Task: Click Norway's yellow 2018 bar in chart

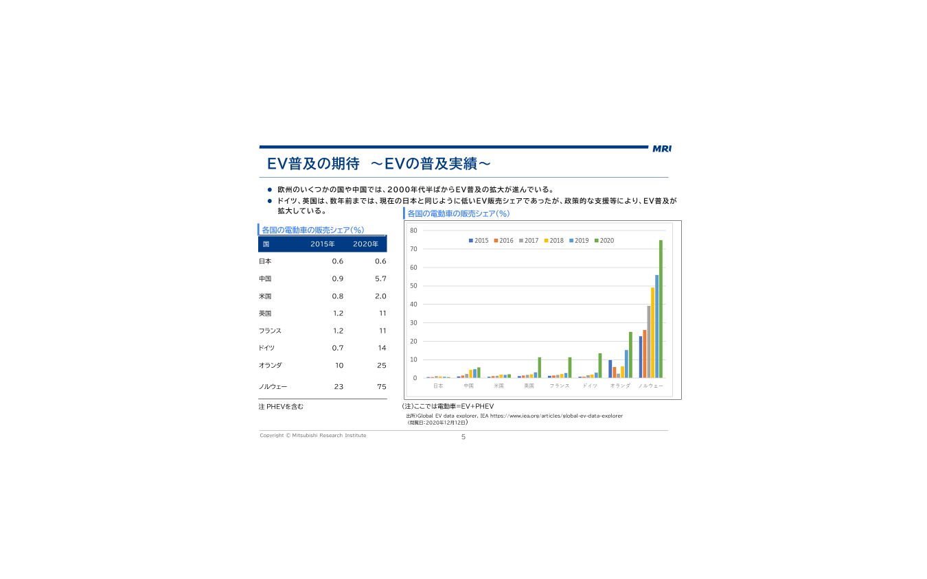Action: coord(653,333)
